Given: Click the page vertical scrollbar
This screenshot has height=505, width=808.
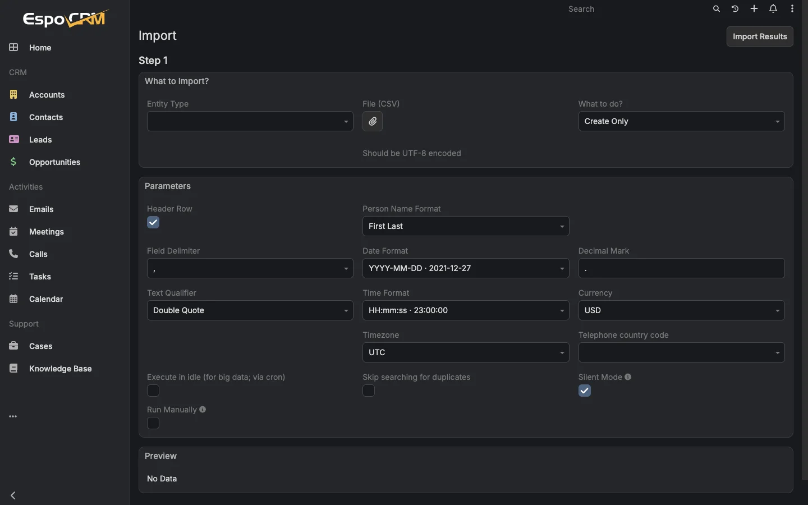Looking at the screenshot, I should tap(805, 241).
